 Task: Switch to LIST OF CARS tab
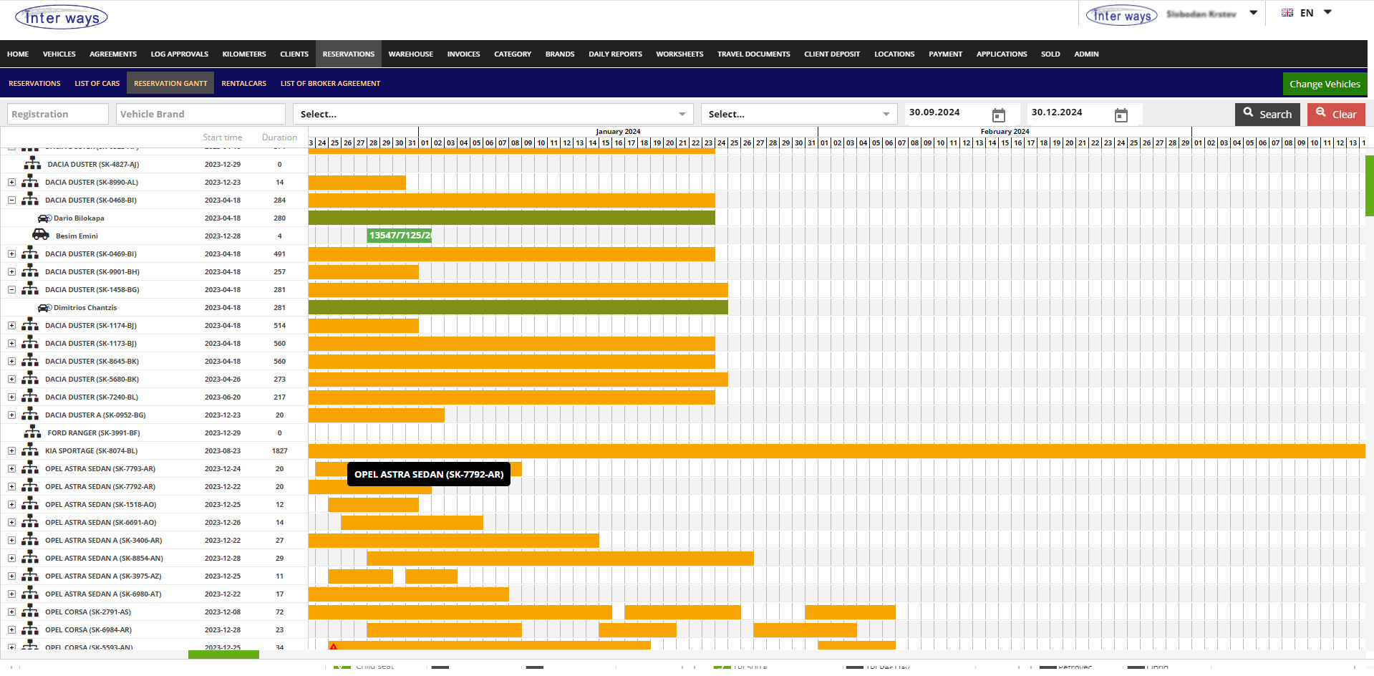pyautogui.click(x=97, y=83)
